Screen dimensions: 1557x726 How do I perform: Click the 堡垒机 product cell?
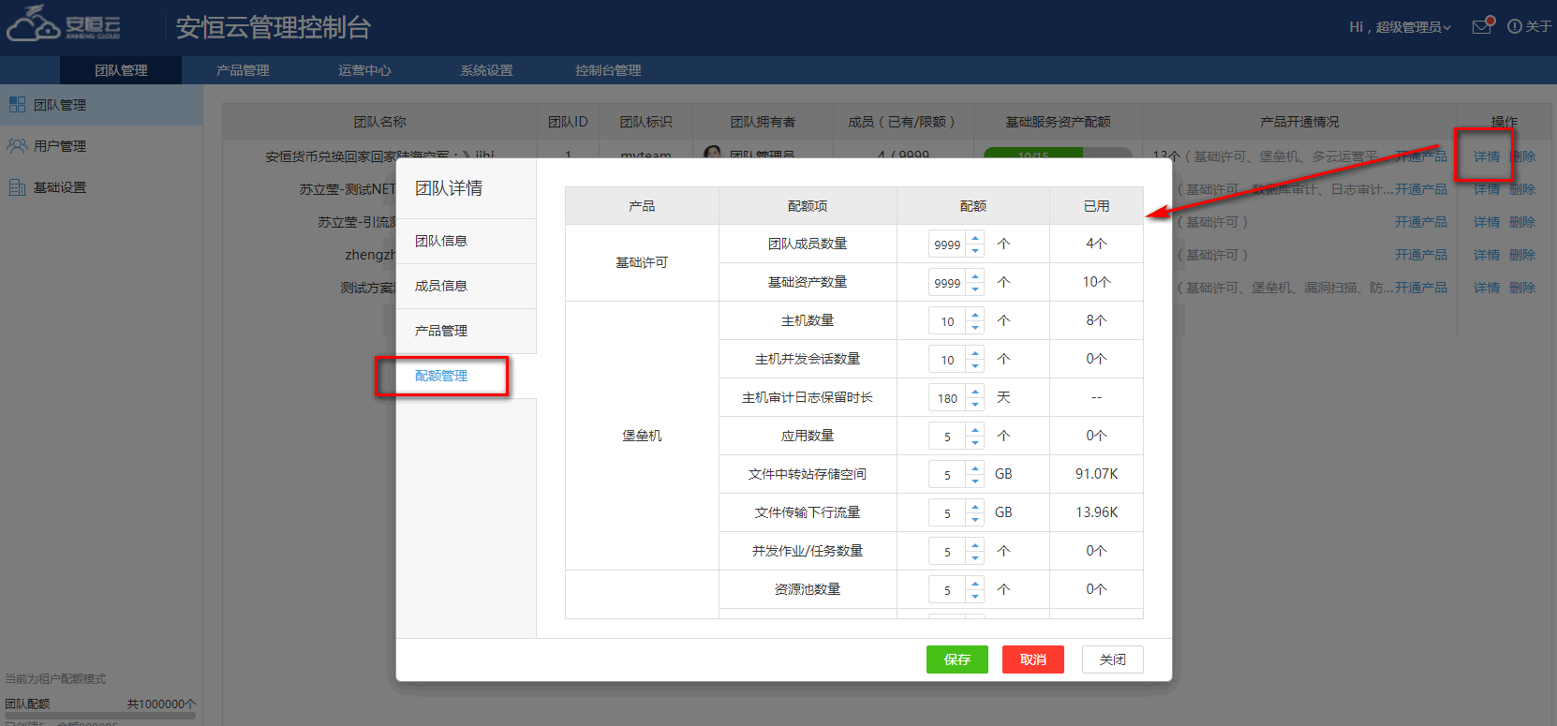(642, 436)
